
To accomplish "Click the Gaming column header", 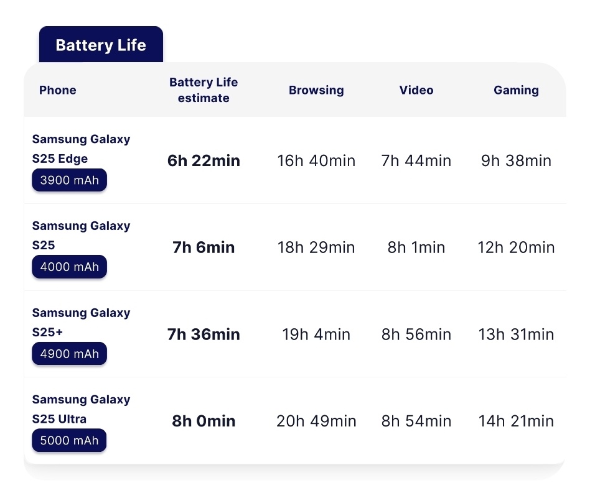I will [516, 90].
